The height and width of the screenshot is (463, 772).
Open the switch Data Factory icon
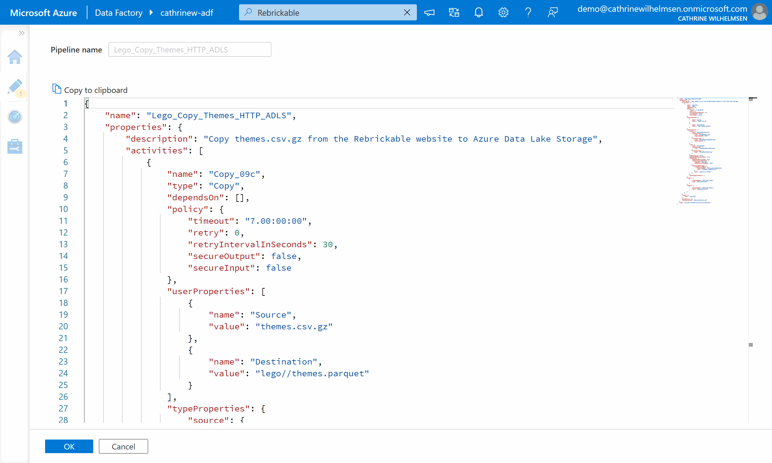point(454,12)
